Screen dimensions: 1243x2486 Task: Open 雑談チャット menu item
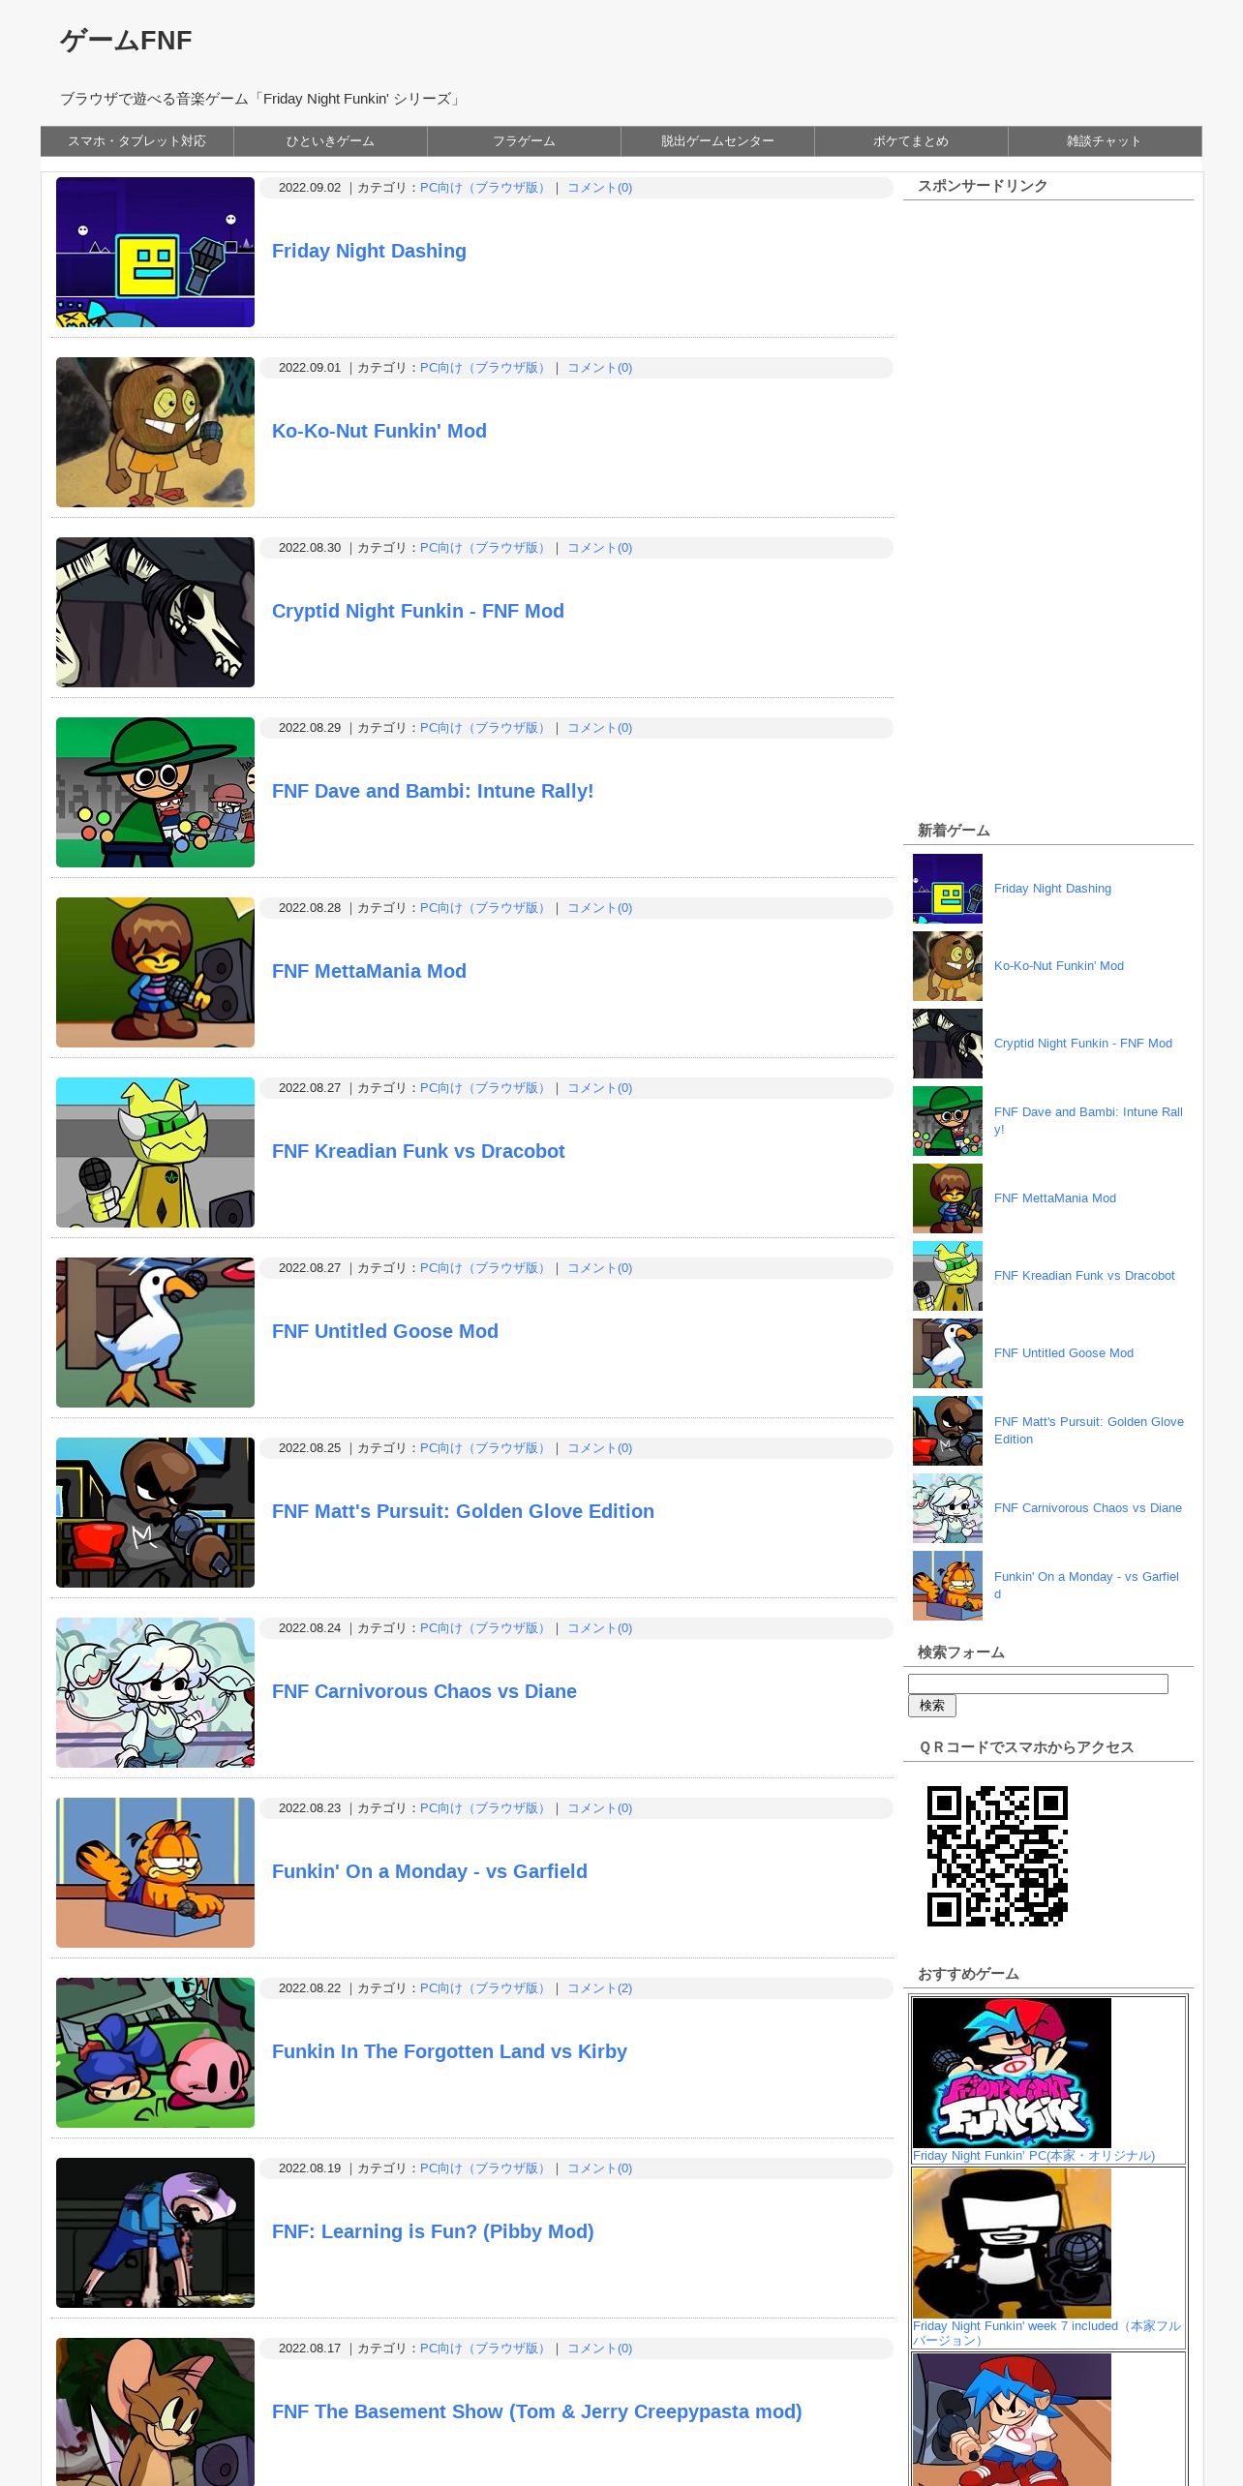click(1105, 141)
